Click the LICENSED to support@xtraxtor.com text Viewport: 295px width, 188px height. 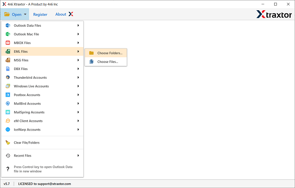click(x=44, y=184)
